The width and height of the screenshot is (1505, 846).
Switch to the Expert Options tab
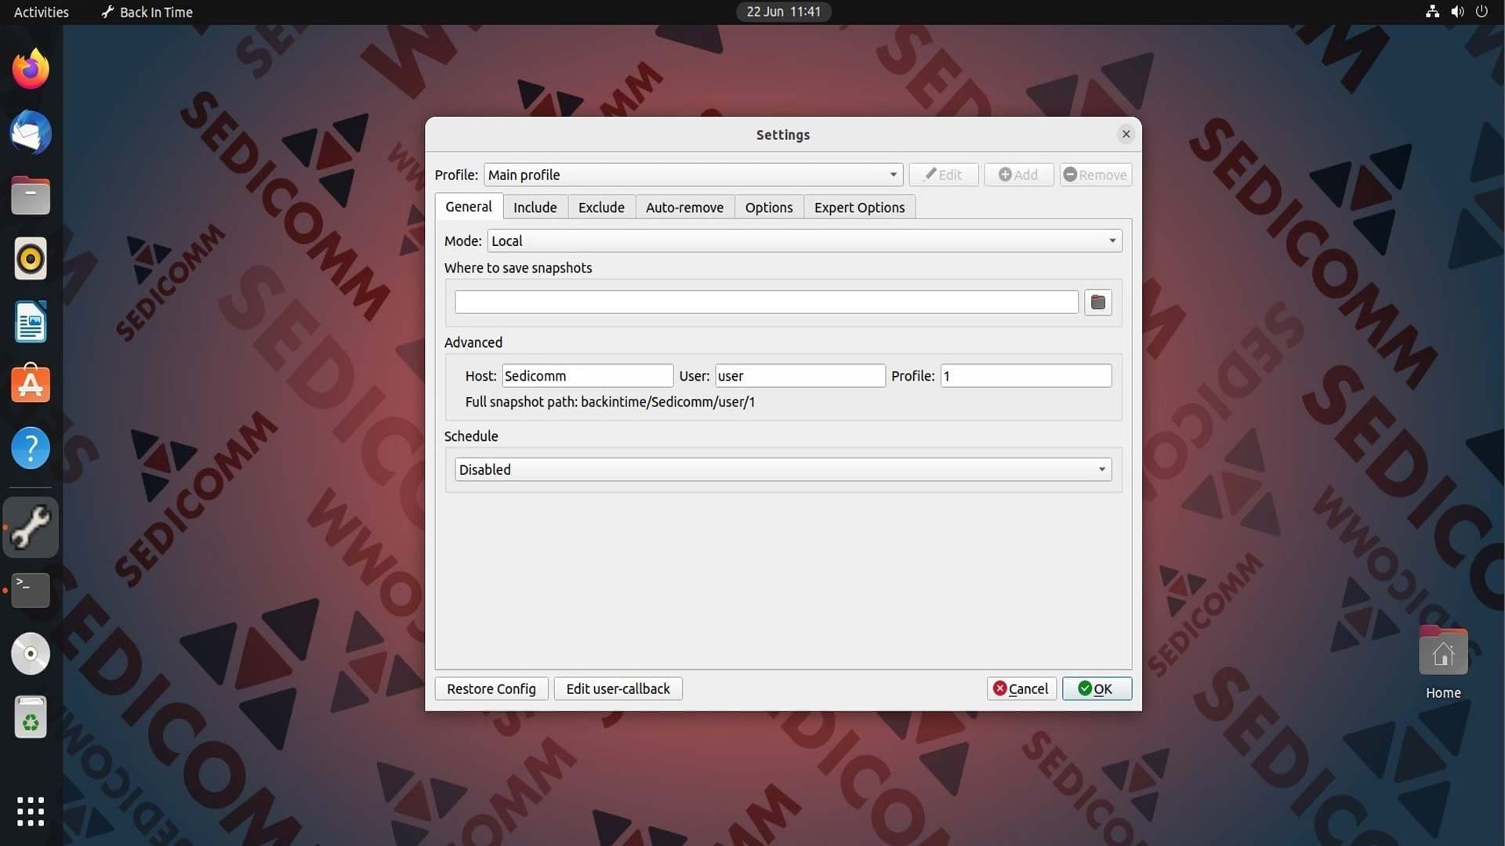click(859, 208)
